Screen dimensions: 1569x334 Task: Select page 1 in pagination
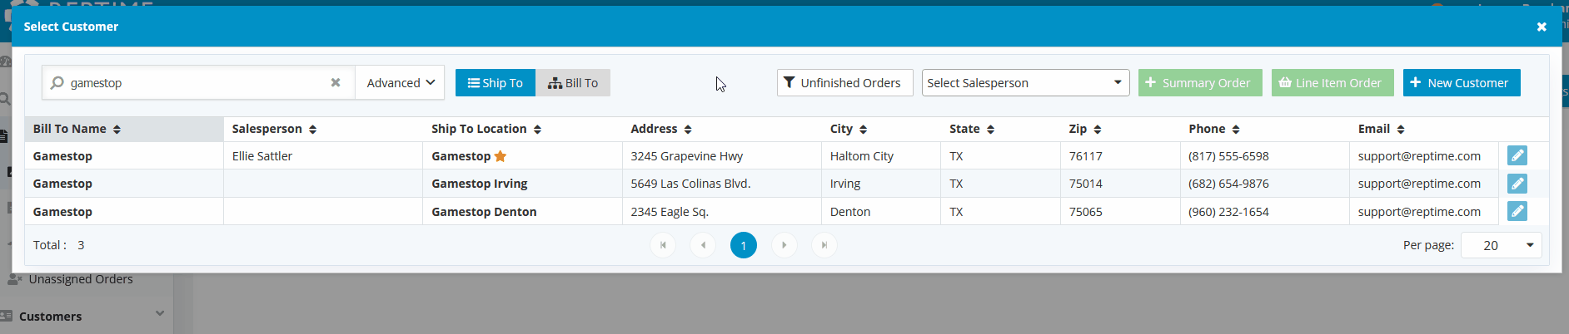(744, 245)
